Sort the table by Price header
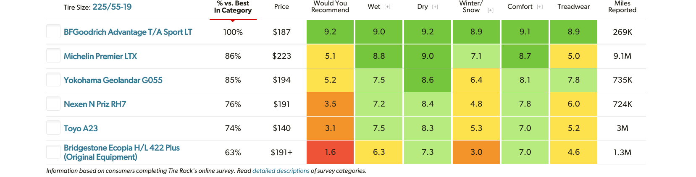 pyautogui.click(x=281, y=7)
